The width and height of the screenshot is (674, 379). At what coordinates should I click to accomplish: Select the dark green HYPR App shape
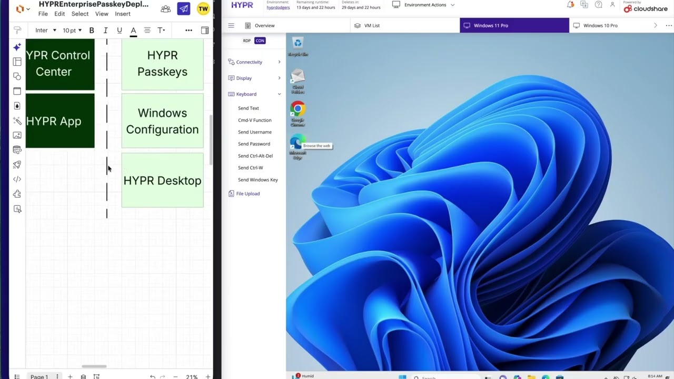[60, 121]
